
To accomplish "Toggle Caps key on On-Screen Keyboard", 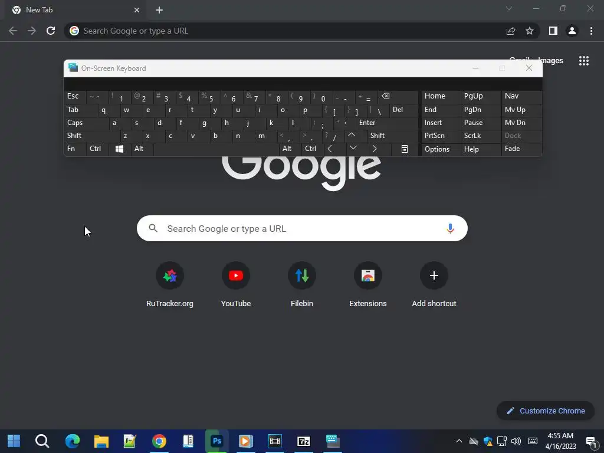I will (x=86, y=123).
